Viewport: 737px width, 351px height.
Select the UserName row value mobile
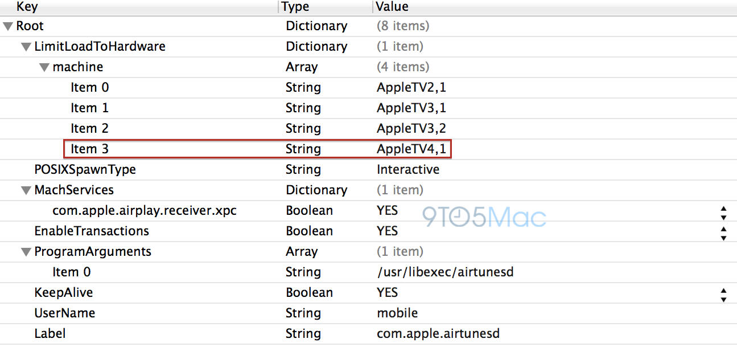(397, 313)
